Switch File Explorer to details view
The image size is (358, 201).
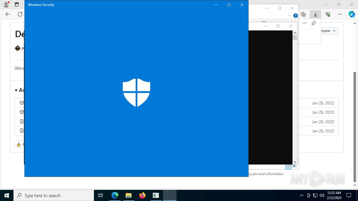(x=288, y=166)
